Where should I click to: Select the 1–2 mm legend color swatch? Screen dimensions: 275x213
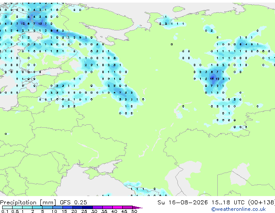pos(27,207)
